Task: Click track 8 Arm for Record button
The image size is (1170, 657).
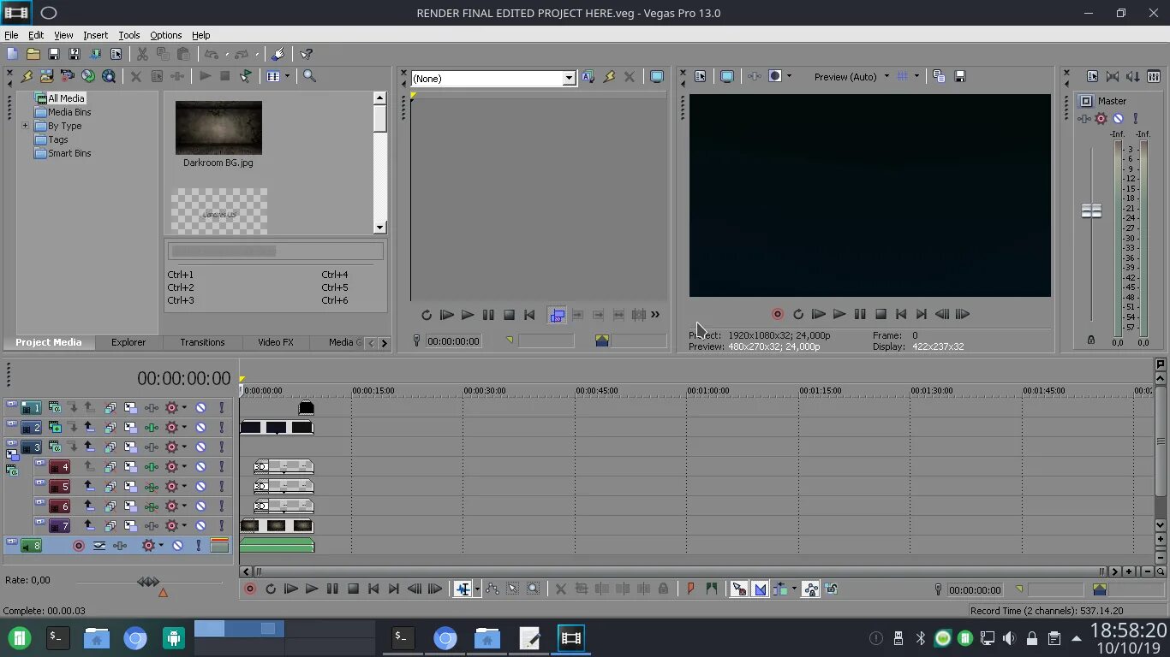Action: pyautogui.click(x=79, y=546)
